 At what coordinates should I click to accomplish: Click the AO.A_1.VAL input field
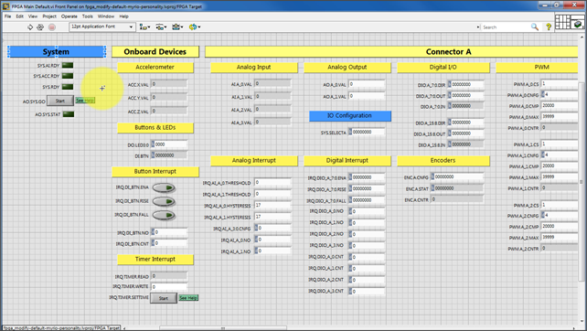click(x=367, y=96)
